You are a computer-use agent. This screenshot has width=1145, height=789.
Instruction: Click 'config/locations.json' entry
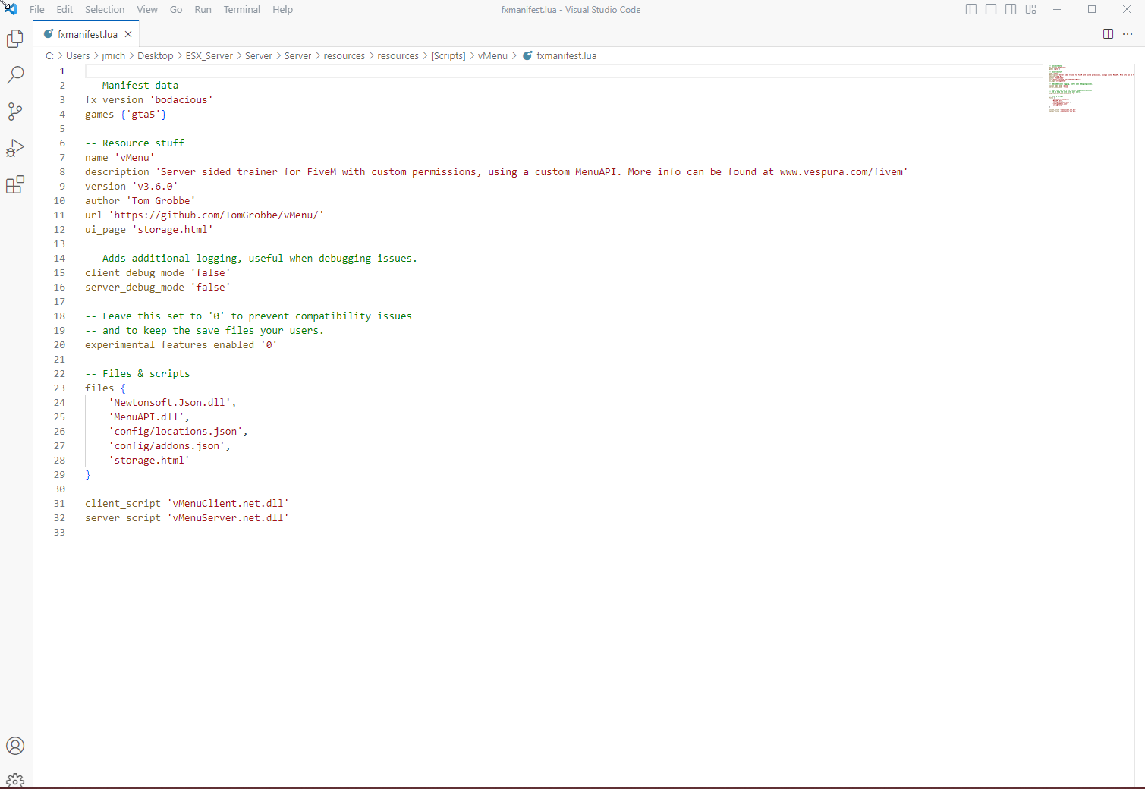[x=175, y=432]
